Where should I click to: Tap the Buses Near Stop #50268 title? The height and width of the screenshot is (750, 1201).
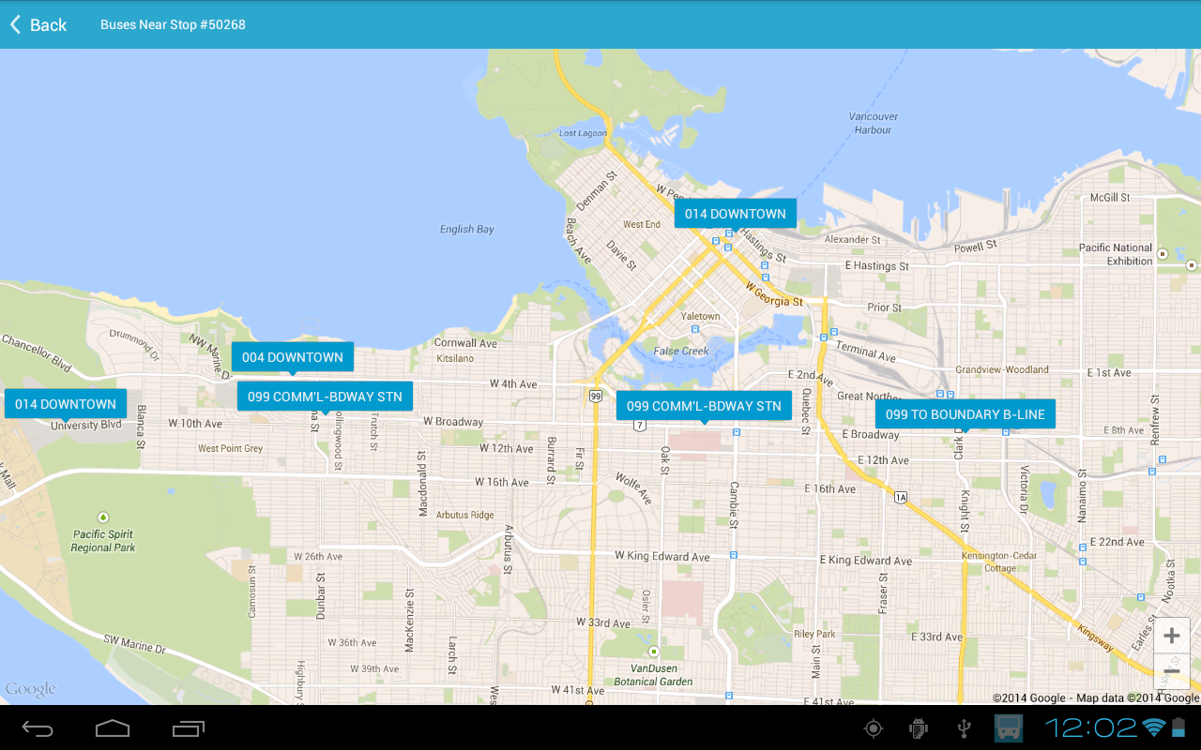click(x=173, y=24)
